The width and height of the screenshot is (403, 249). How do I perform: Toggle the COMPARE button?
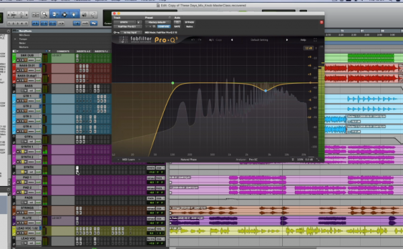[x=163, y=26]
